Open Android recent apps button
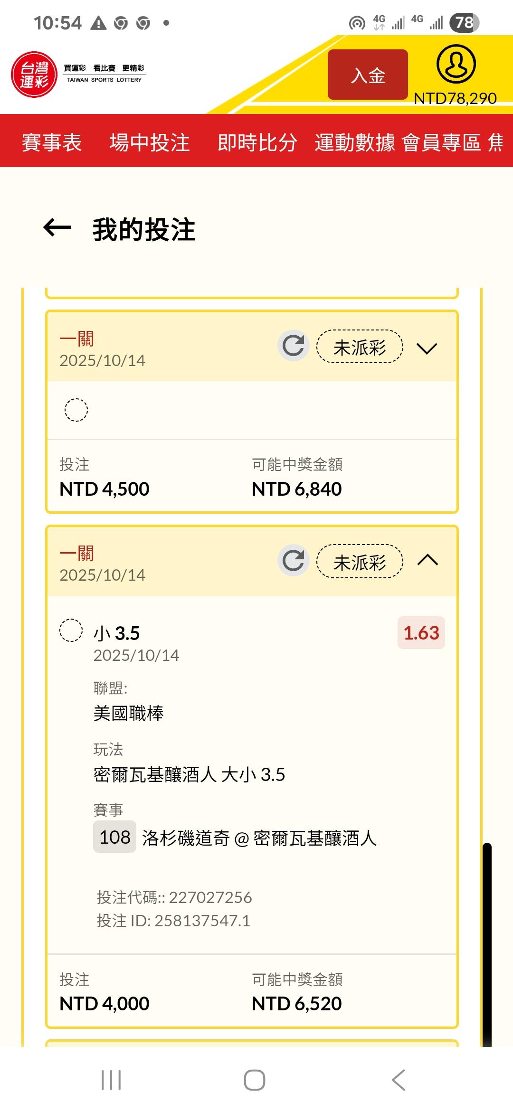This screenshot has width=513, height=1111. (111, 1080)
